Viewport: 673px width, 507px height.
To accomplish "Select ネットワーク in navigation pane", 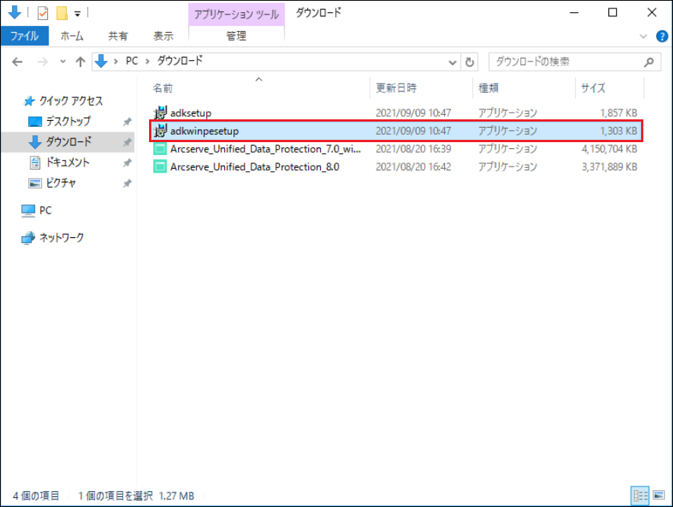I will pyautogui.click(x=62, y=238).
